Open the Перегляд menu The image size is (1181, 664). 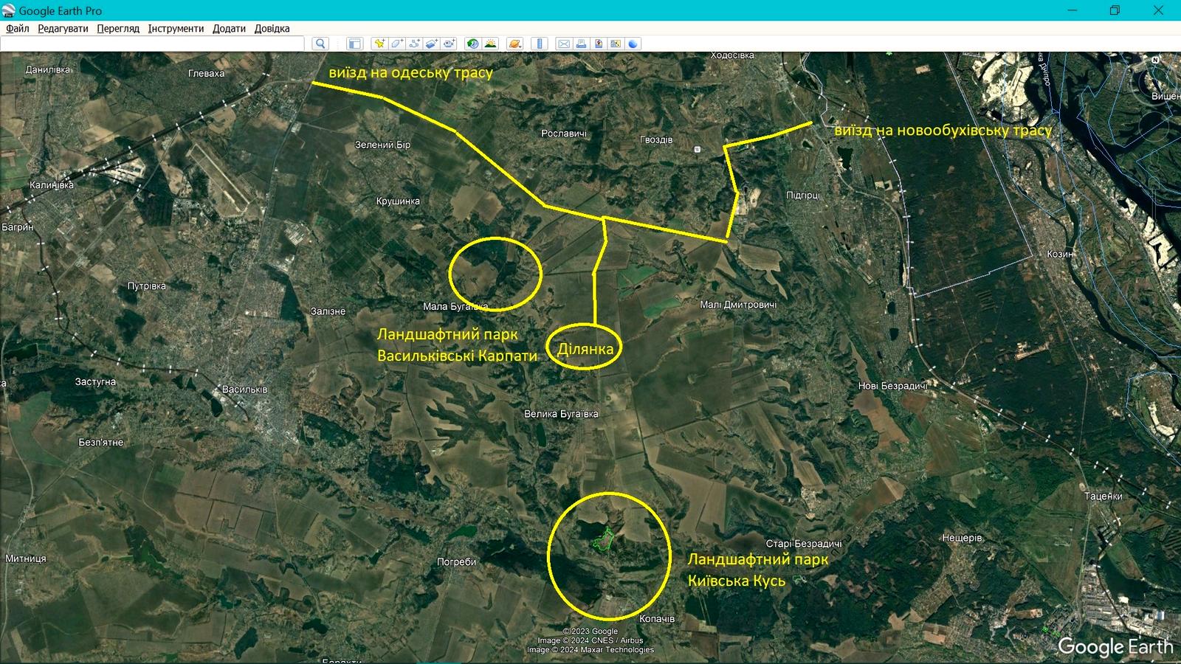point(118,28)
